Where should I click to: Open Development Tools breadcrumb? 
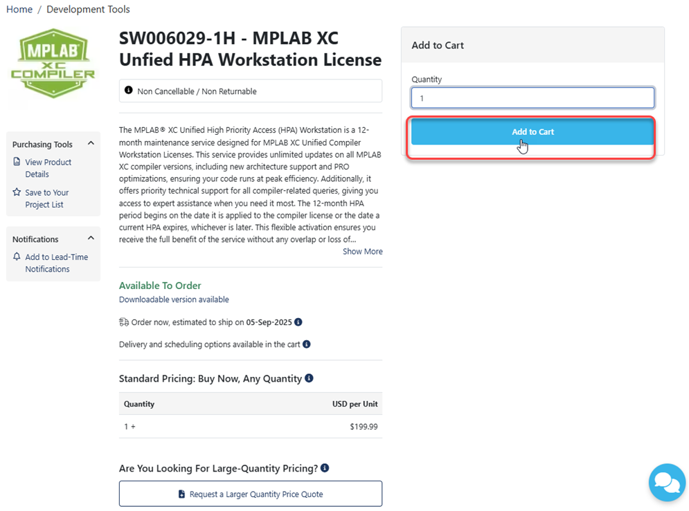pyautogui.click(x=88, y=10)
